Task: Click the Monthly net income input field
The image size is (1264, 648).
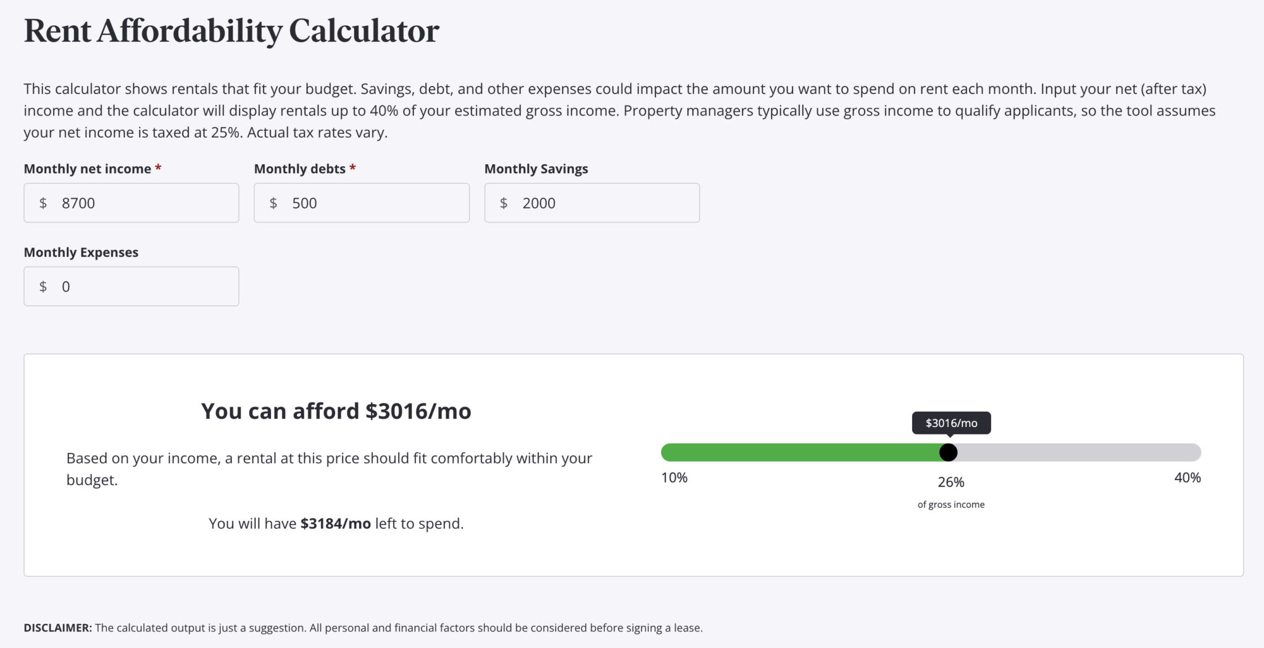Action: [142, 203]
